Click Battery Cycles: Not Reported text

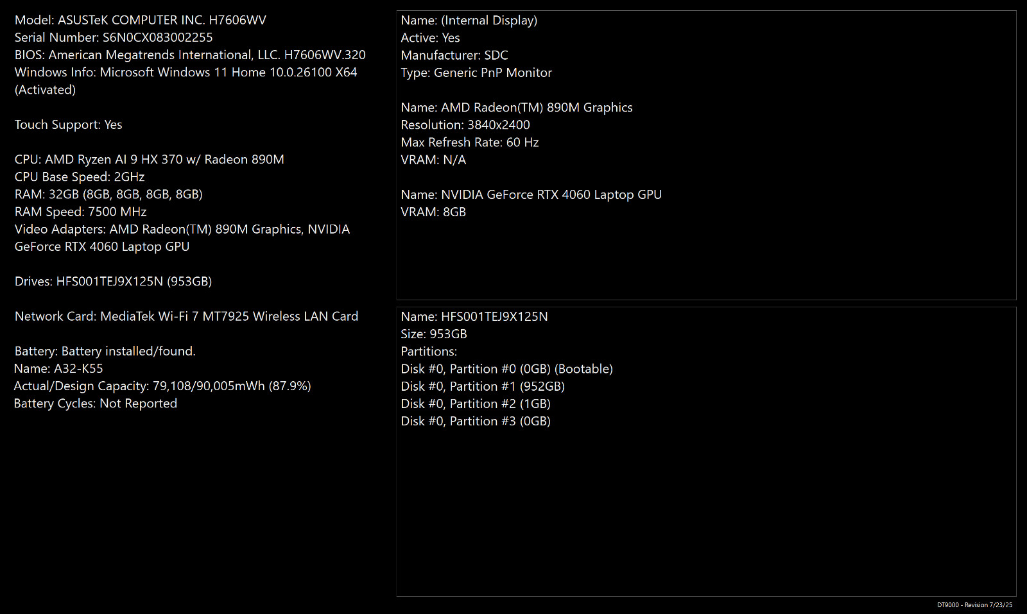(x=96, y=403)
